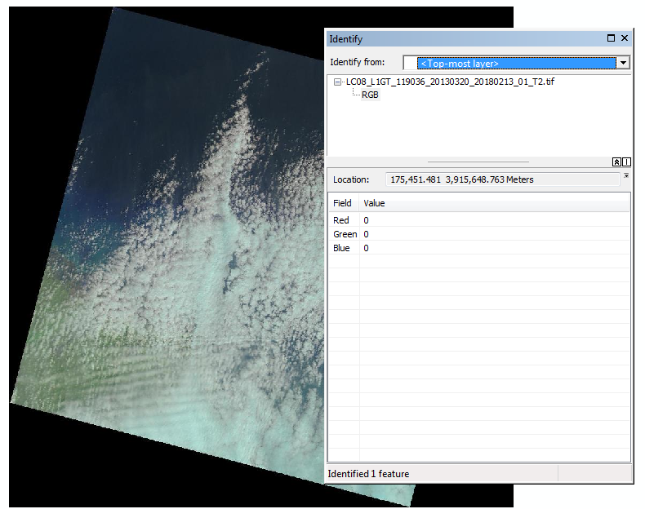Select the Blue field row

pos(341,248)
